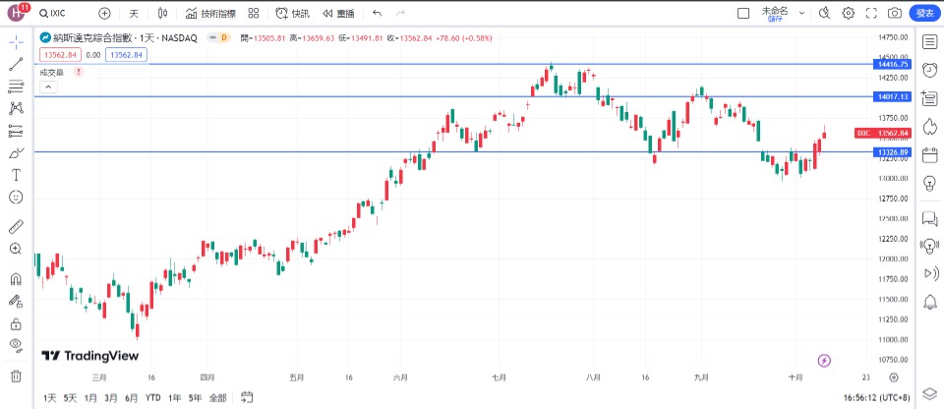Image resolution: width=944 pixels, height=409 pixels.
Task: Open the text annotation tool
Action: pyautogui.click(x=16, y=175)
